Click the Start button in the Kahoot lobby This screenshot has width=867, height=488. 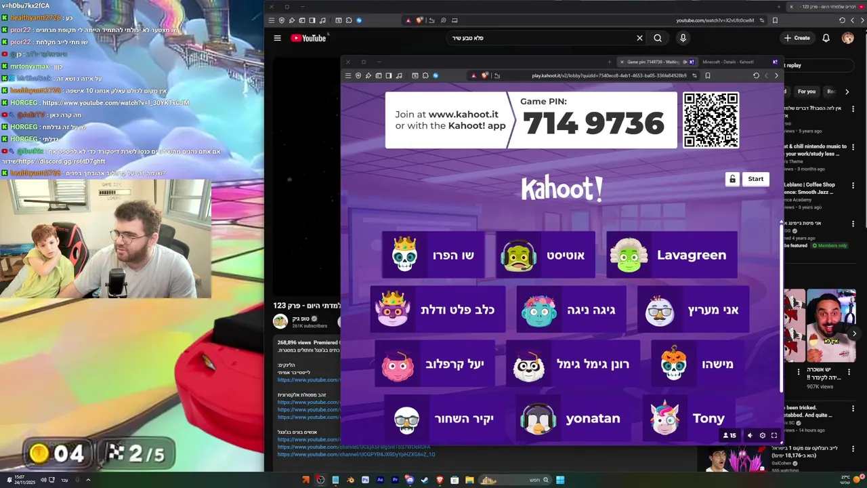[x=755, y=179]
